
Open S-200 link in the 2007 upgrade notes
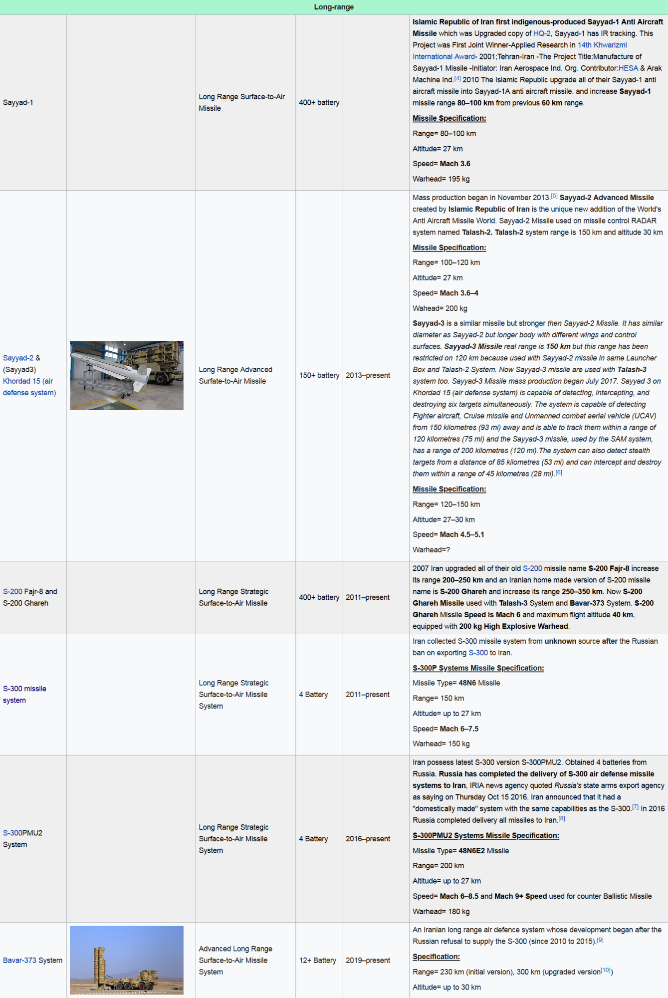point(532,568)
